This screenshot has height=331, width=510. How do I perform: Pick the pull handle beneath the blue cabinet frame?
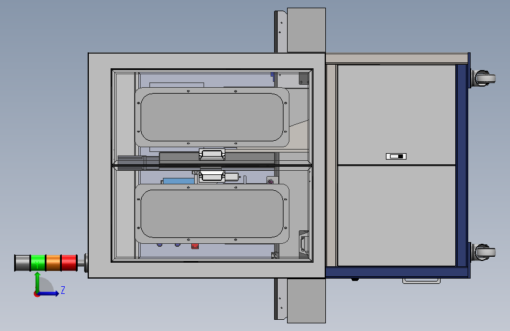[x=421, y=281]
